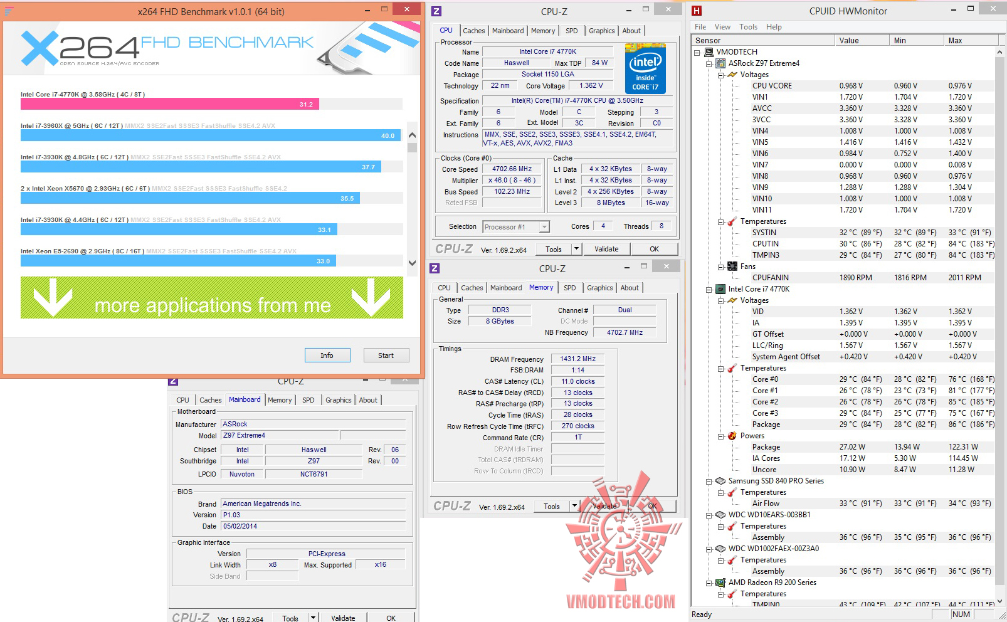Select the Mainboard tab in the CPU-Z Memory-tab window
The height and width of the screenshot is (622, 1007).
(506, 288)
